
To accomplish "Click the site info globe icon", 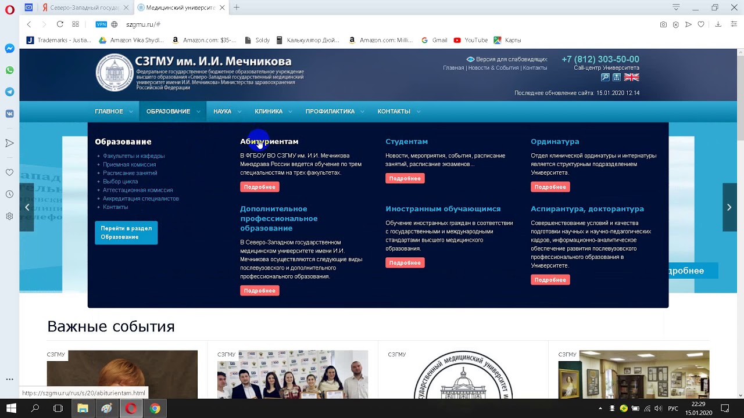I will click(115, 24).
